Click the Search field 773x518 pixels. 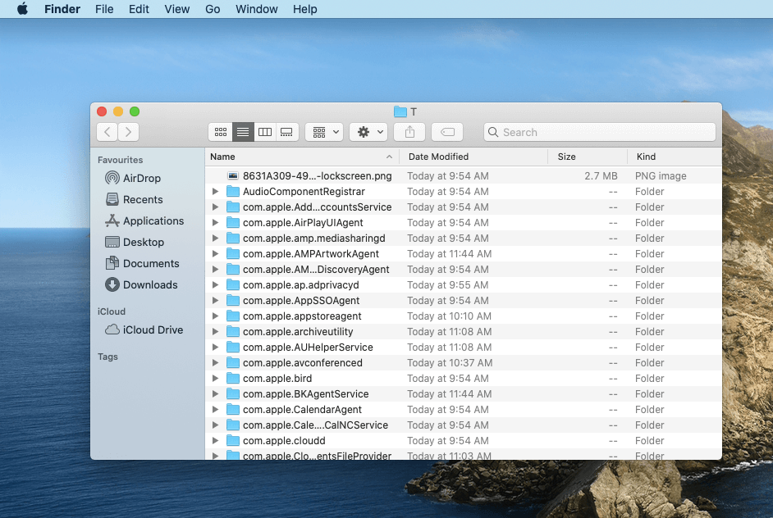pyautogui.click(x=600, y=132)
